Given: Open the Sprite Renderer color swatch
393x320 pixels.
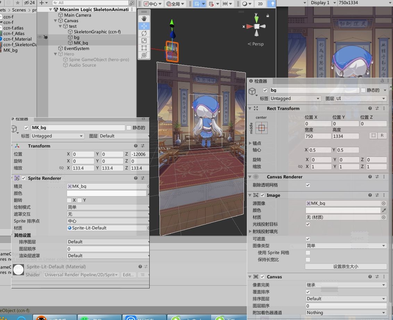Looking at the screenshot, I should (107, 193).
